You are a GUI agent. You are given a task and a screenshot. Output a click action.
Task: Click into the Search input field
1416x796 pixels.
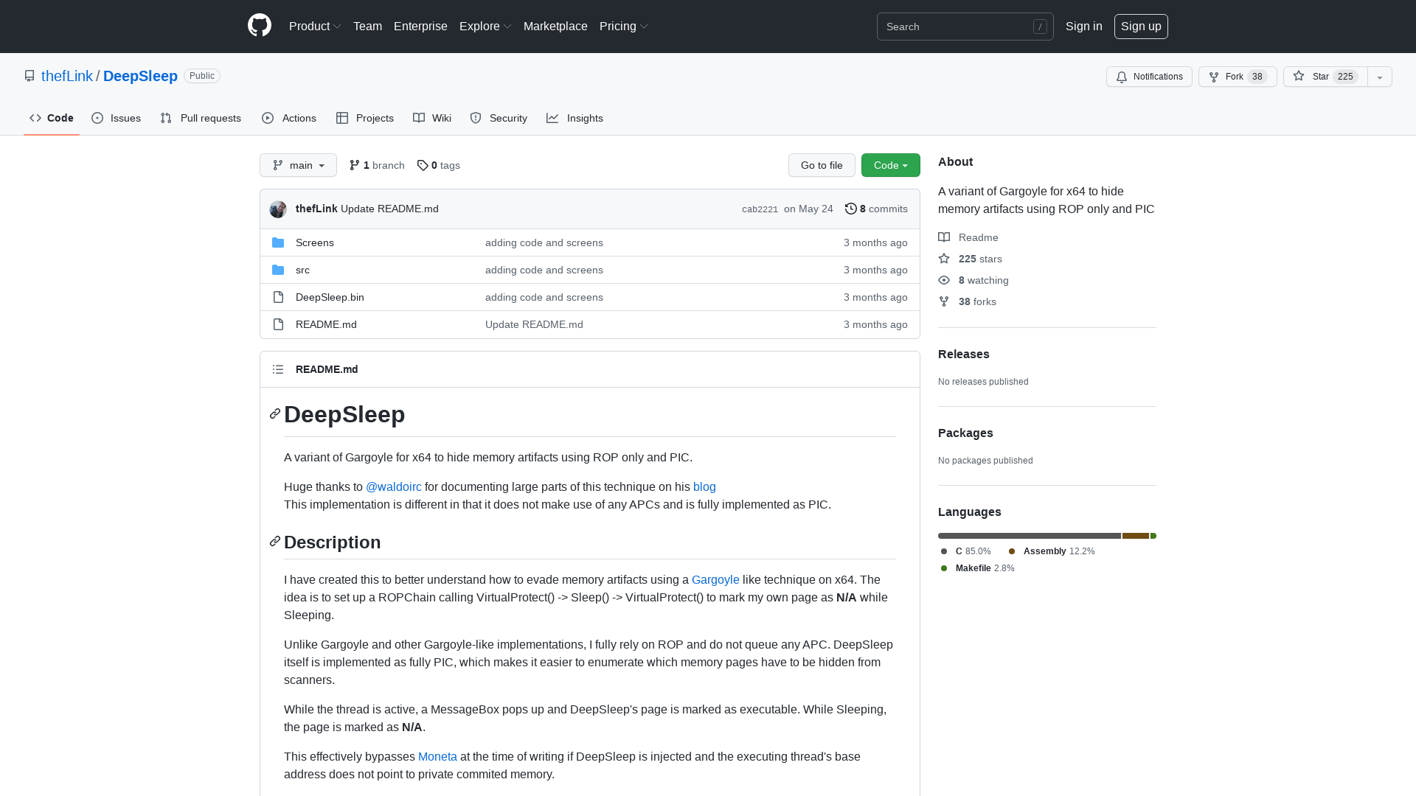(965, 27)
